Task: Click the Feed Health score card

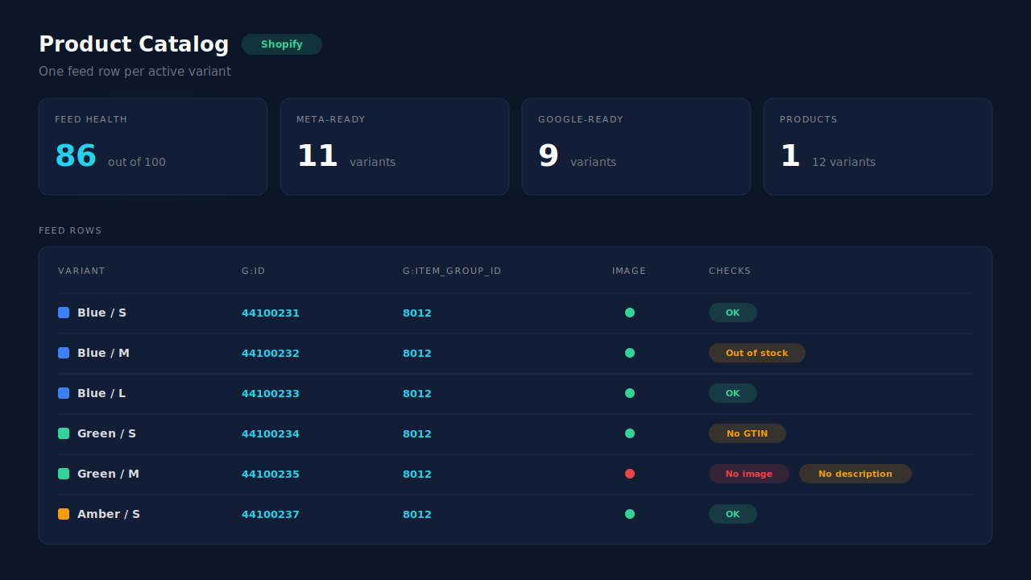Action: pos(153,147)
